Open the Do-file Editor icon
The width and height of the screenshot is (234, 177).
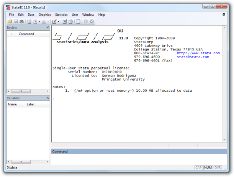54,22
